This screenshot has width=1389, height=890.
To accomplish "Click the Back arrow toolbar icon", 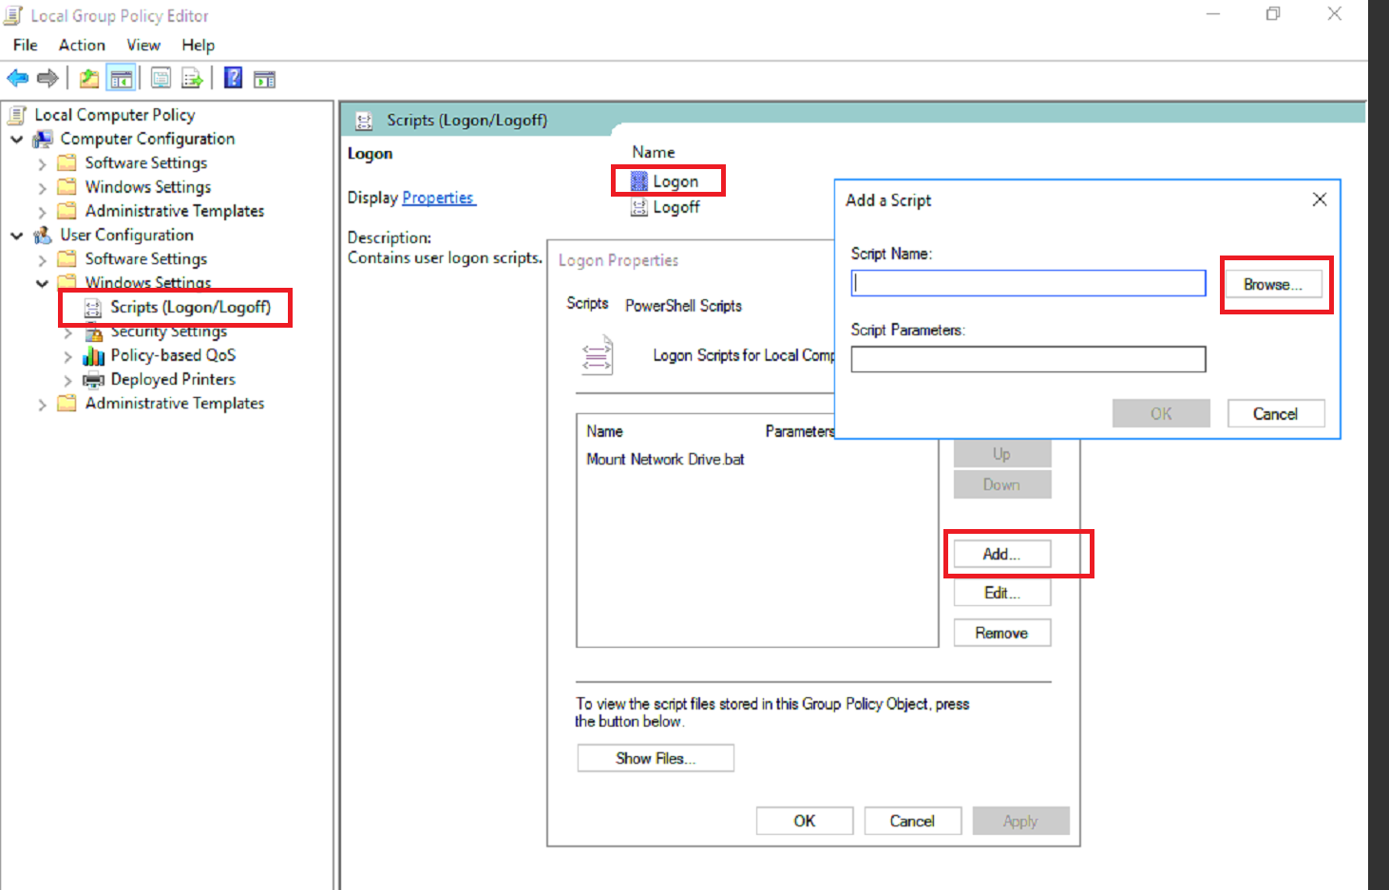I will (17, 79).
